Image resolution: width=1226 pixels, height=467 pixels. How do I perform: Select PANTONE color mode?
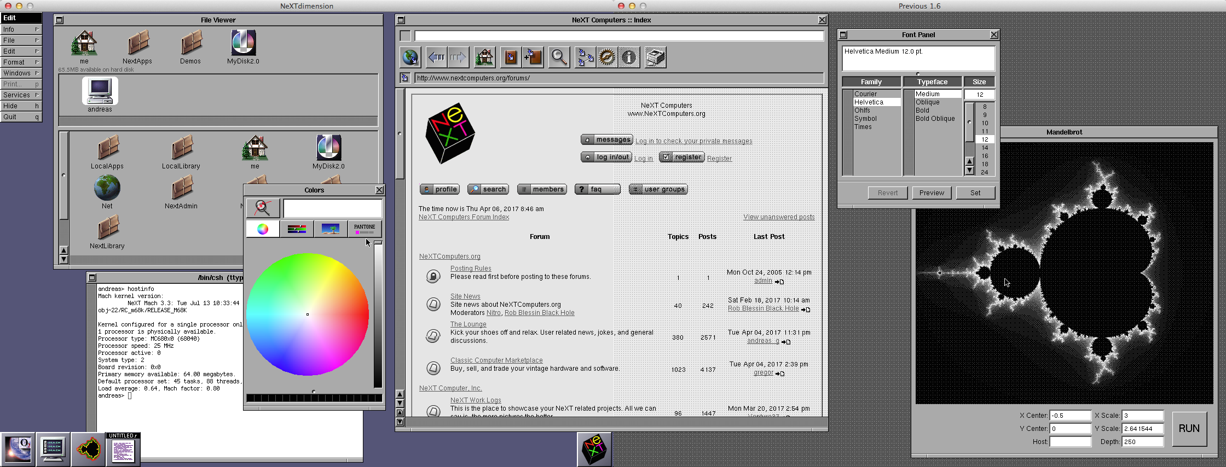(x=365, y=229)
